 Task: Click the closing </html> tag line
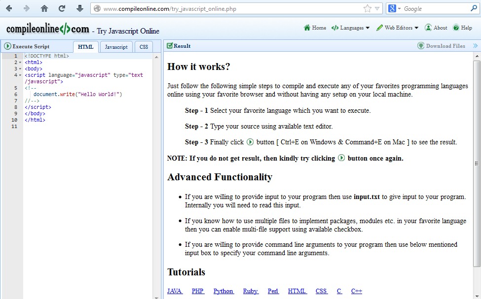pyautogui.click(x=35, y=120)
